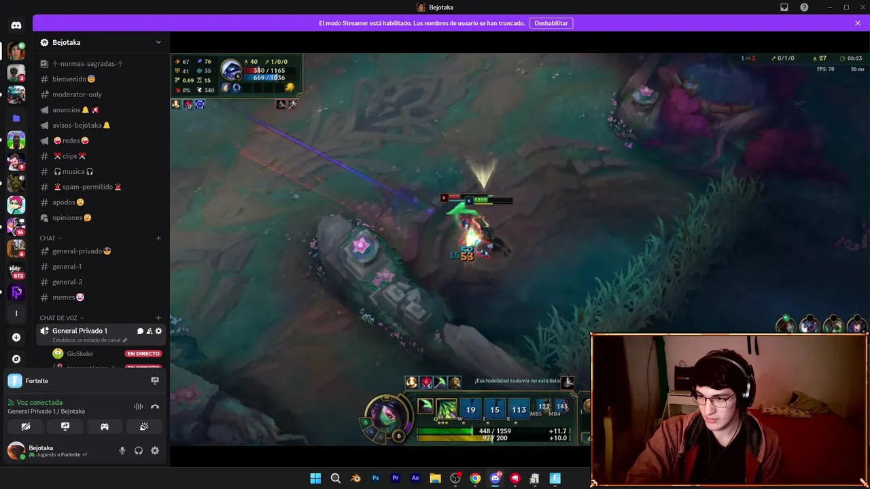Open soundboard button in voice panel

144,427
